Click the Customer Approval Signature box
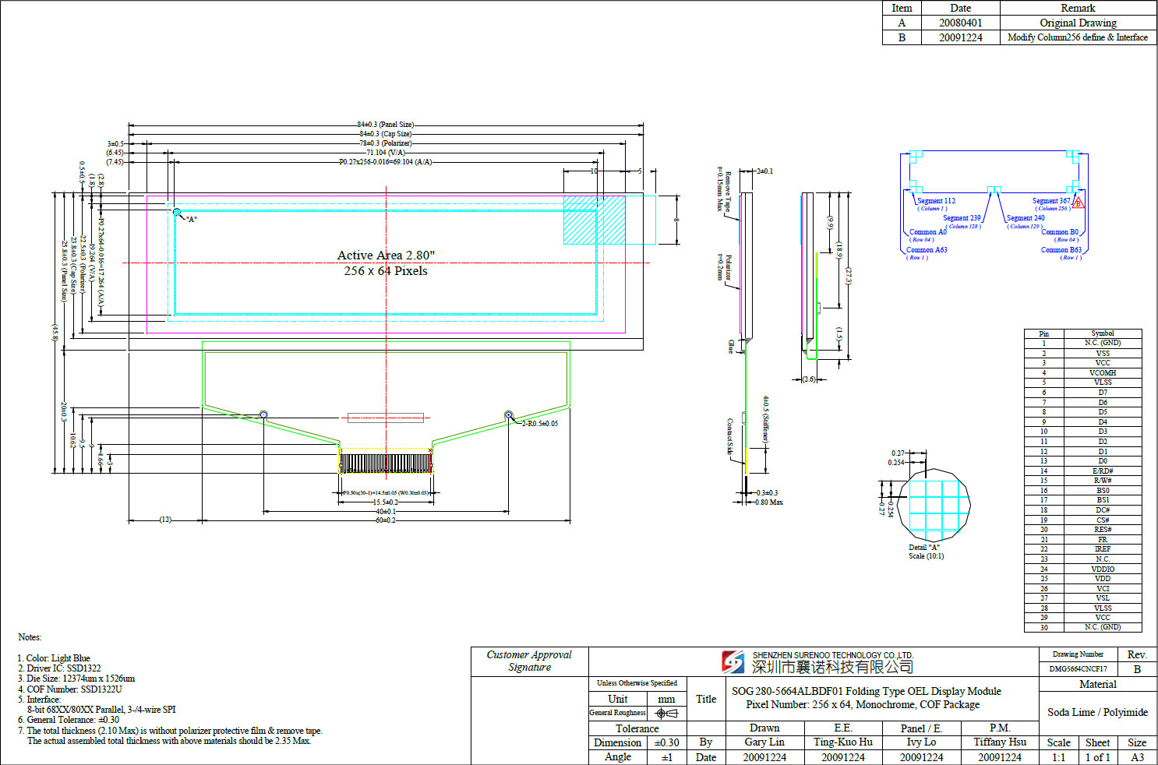The height and width of the screenshot is (765, 1158). pyautogui.click(x=529, y=661)
